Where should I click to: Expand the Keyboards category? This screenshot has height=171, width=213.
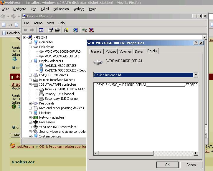(x=30, y=103)
